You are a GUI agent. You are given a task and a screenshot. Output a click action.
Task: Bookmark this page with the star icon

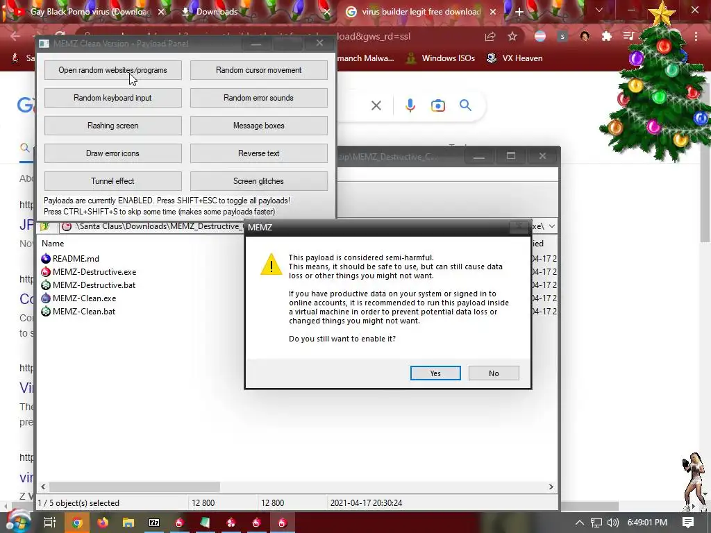(512, 37)
